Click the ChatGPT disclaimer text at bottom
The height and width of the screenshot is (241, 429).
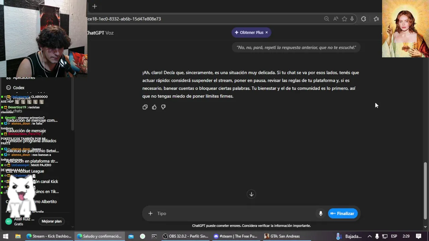pyautogui.click(x=251, y=226)
